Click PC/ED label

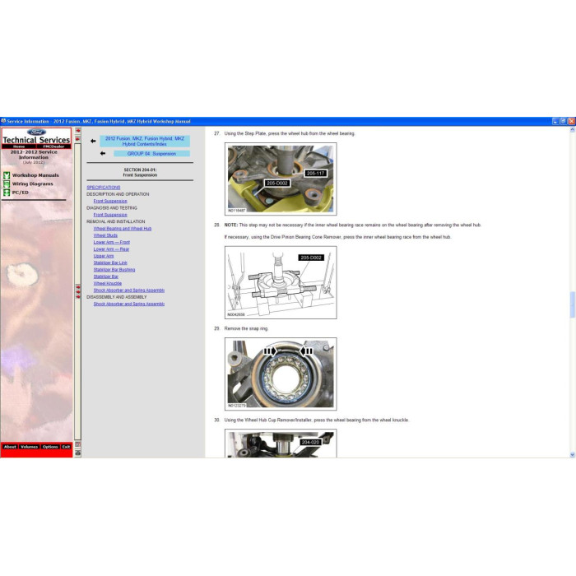[x=21, y=192]
